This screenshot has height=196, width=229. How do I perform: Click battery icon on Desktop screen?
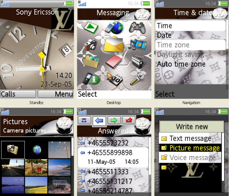(146, 3)
